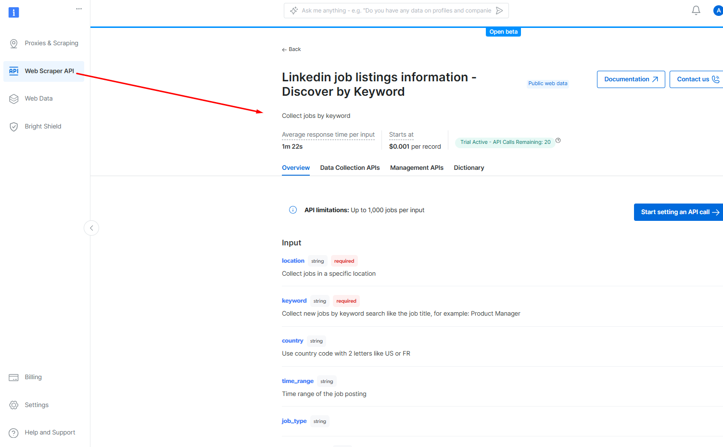The image size is (723, 447).
Task: Click the API limitations info icon
Action: click(x=293, y=210)
